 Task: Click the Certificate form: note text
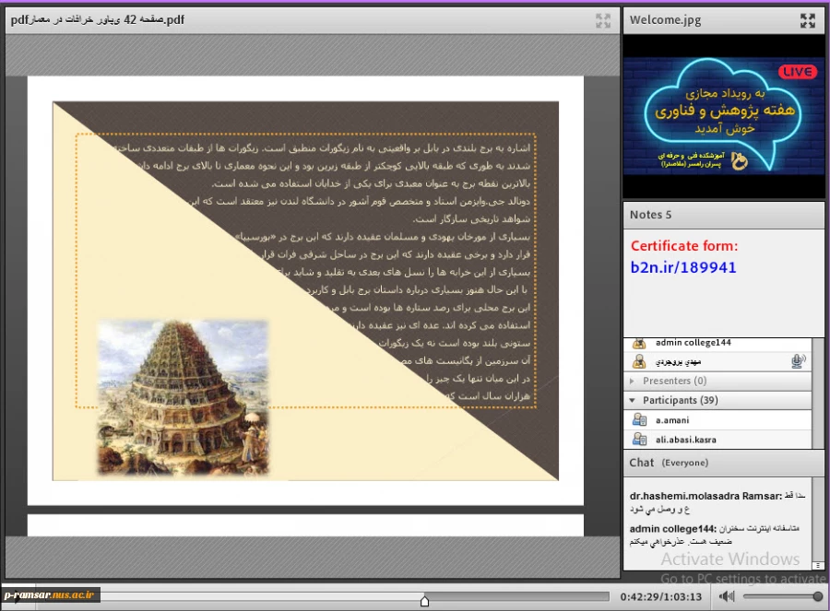click(684, 246)
